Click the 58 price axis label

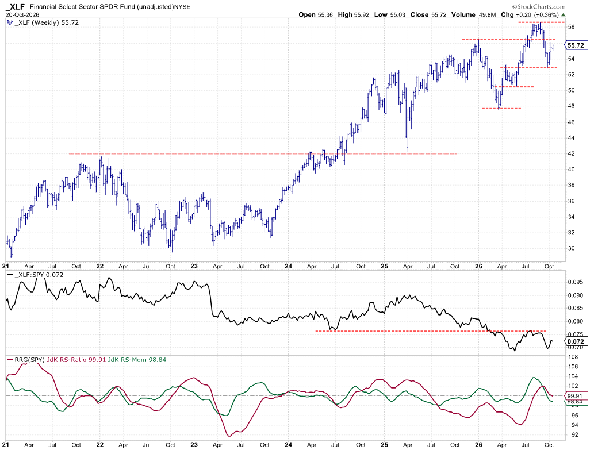pyautogui.click(x=571, y=27)
